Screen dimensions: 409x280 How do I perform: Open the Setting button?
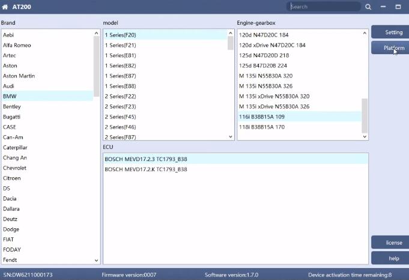pyautogui.click(x=390, y=32)
